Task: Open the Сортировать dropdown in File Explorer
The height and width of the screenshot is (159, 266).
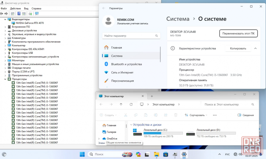Action: 196,115
